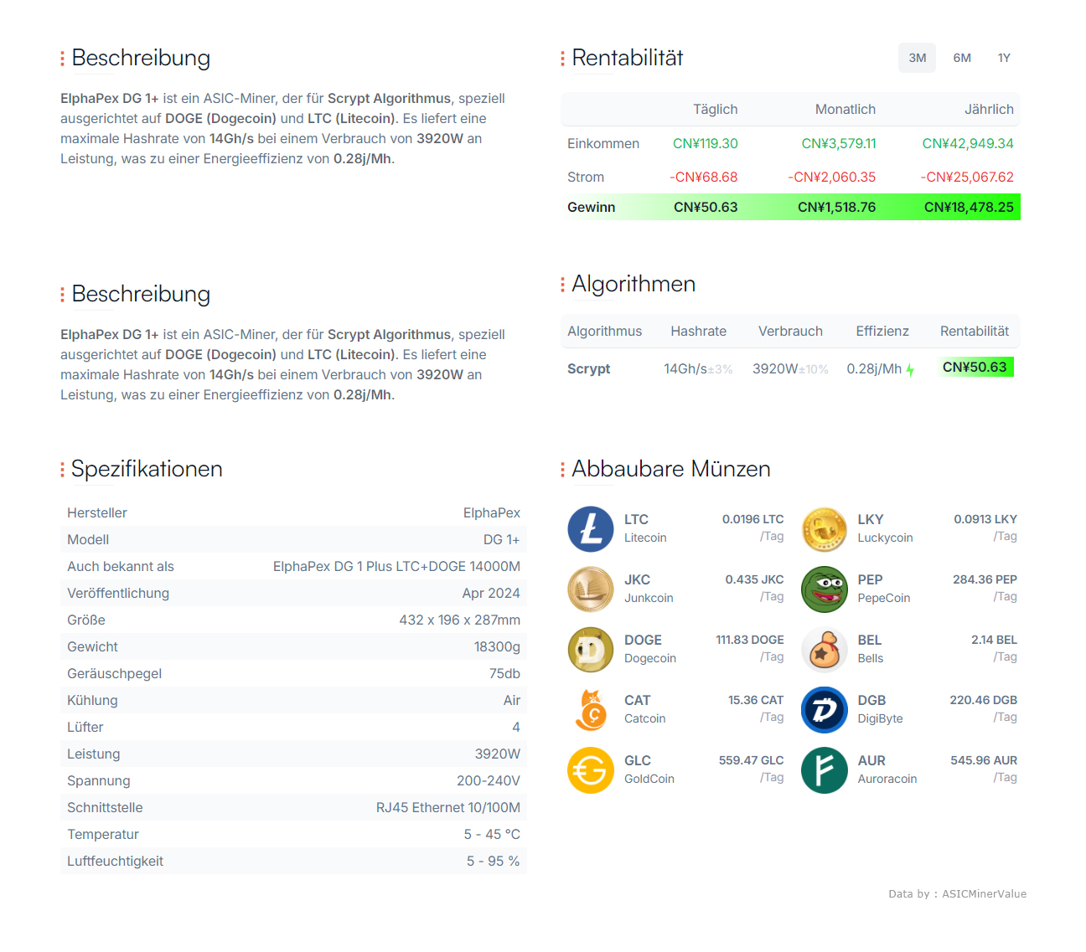Click size value 432 x 196 x 287mm
1086x952 pixels.
point(459,620)
